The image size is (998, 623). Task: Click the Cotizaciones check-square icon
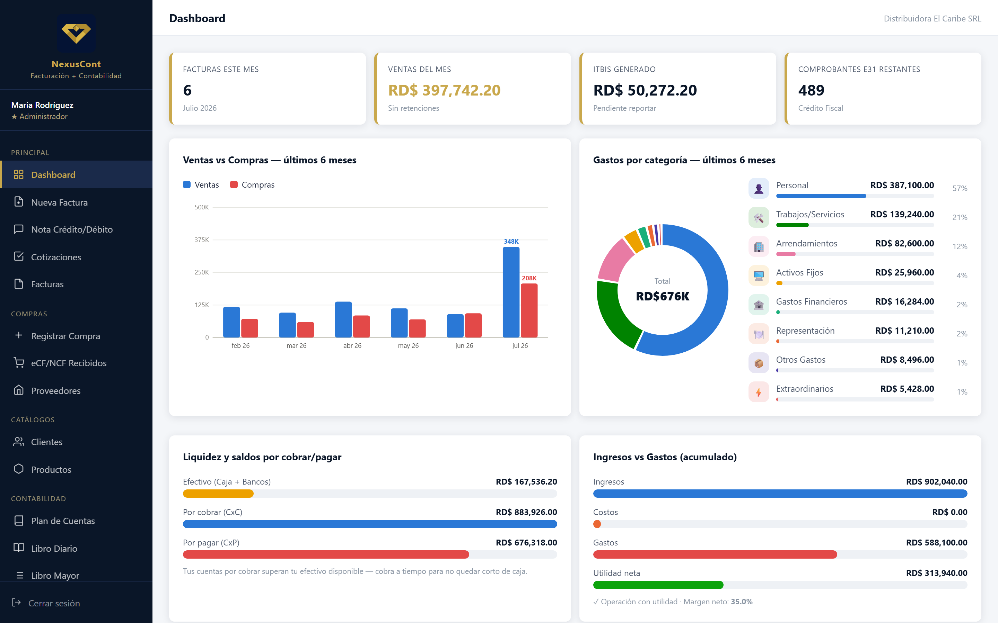pos(19,256)
